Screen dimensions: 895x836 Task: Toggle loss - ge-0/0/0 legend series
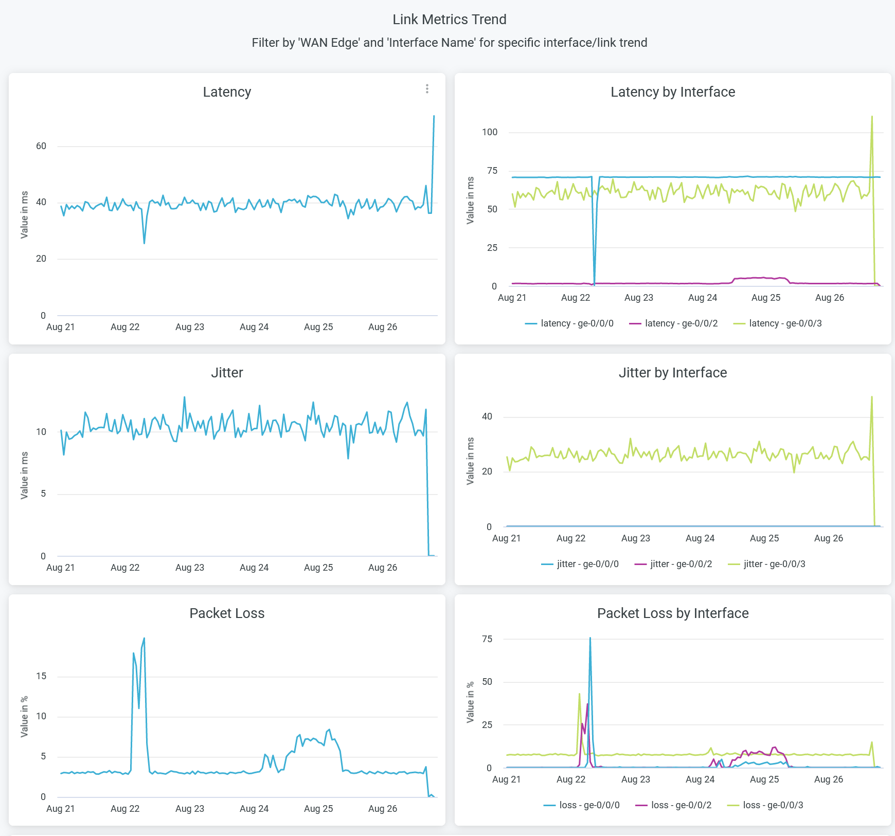pyautogui.click(x=582, y=805)
